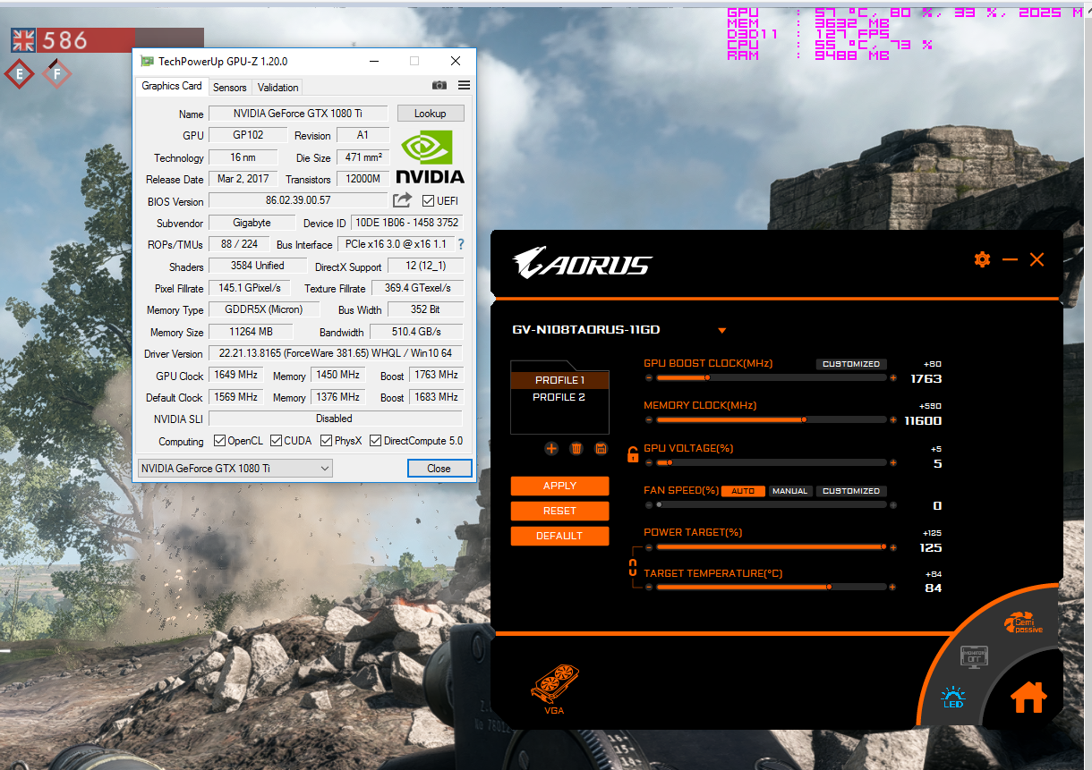Click GPU boost clock slider handle
This screenshot has width=1092, height=770.
(x=707, y=378)
